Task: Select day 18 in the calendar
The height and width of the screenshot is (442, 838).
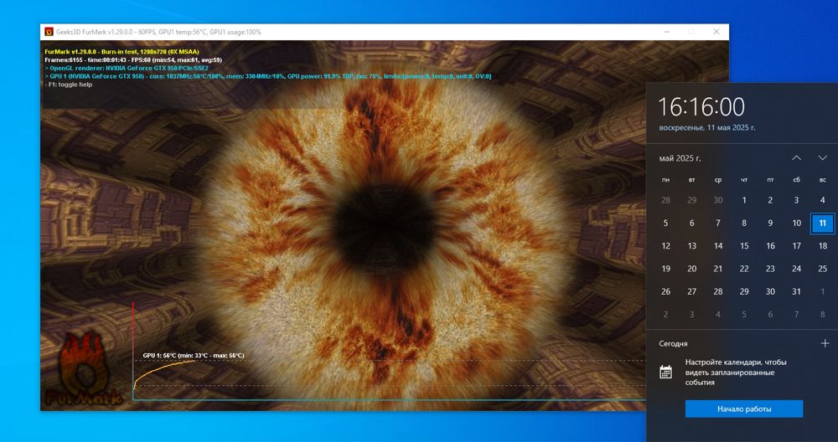Action: (823, 246)
